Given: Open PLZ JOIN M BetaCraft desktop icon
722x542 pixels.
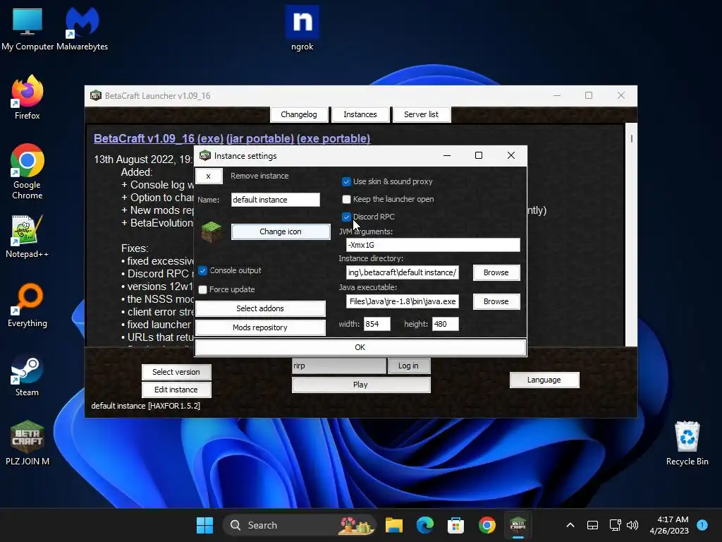Looking at the screenshot, I should click(x=27, y=443).
